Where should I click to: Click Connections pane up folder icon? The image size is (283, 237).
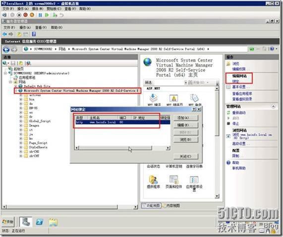click(21, 63)
